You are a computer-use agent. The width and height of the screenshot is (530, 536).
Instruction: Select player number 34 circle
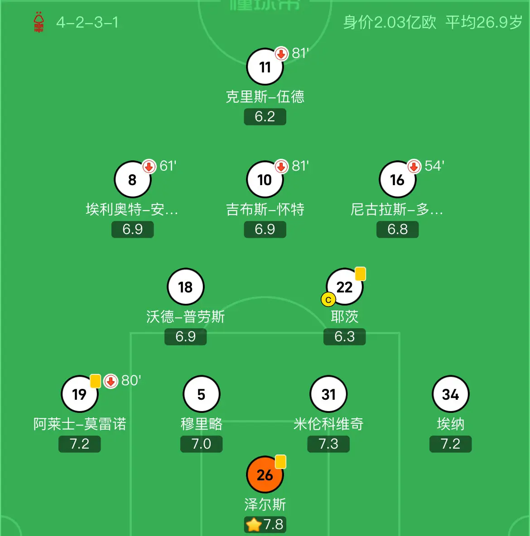coord(451,394)
